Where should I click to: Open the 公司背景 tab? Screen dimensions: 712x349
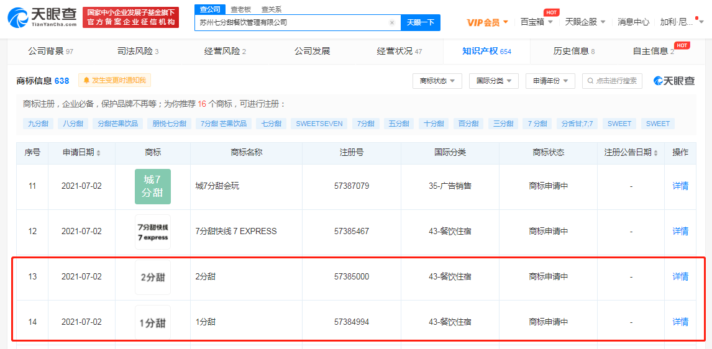click(50, 52)
